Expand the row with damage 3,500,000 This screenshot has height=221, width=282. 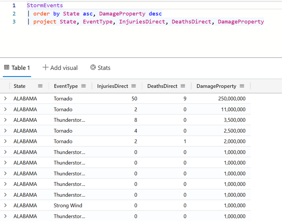point(5,120)
